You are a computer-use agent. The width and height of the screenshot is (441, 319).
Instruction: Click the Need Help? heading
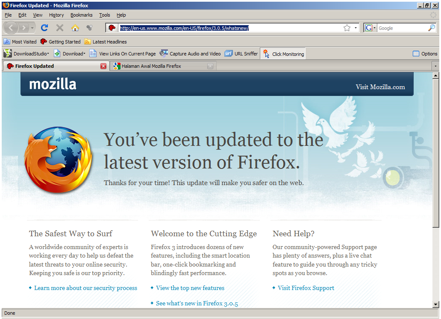(x=293, y=234)
